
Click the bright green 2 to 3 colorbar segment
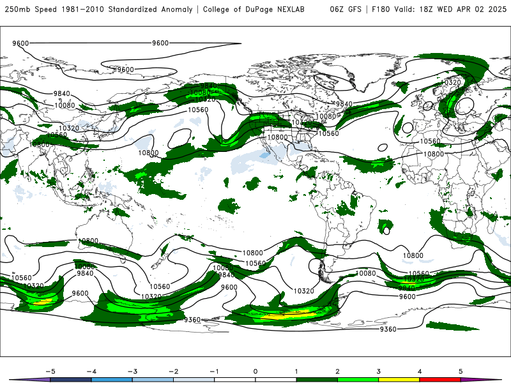coord(358,380)
